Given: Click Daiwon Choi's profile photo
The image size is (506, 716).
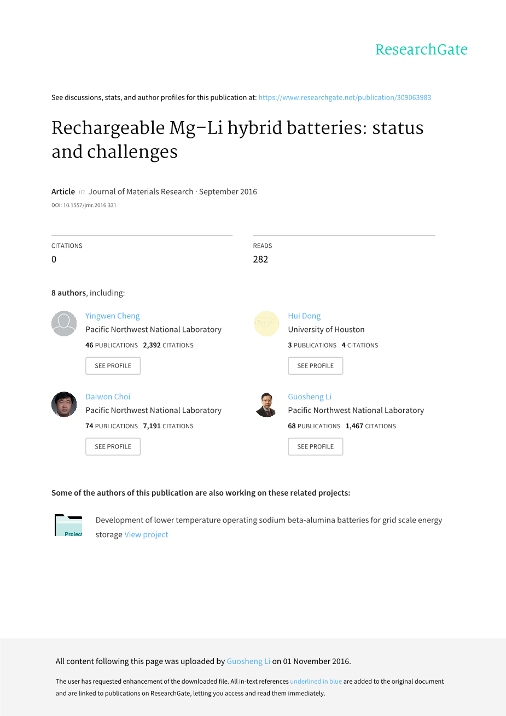Looking at the screenshot, I should (64, 404).
